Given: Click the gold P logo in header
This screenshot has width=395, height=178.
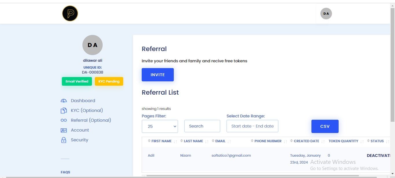Looking at the screenshot, I should [70, 14].
